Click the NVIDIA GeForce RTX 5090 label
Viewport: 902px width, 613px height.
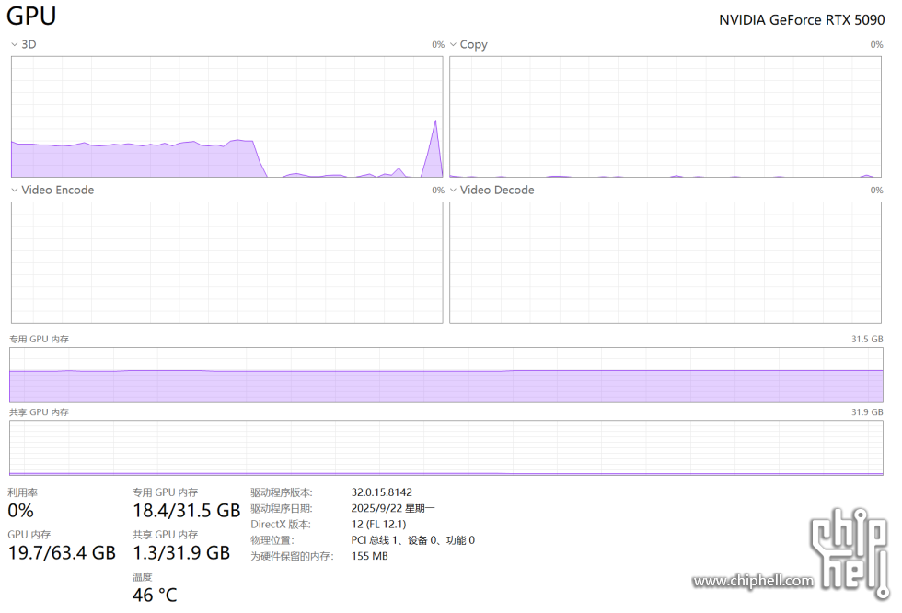click(x=801, y=19)
